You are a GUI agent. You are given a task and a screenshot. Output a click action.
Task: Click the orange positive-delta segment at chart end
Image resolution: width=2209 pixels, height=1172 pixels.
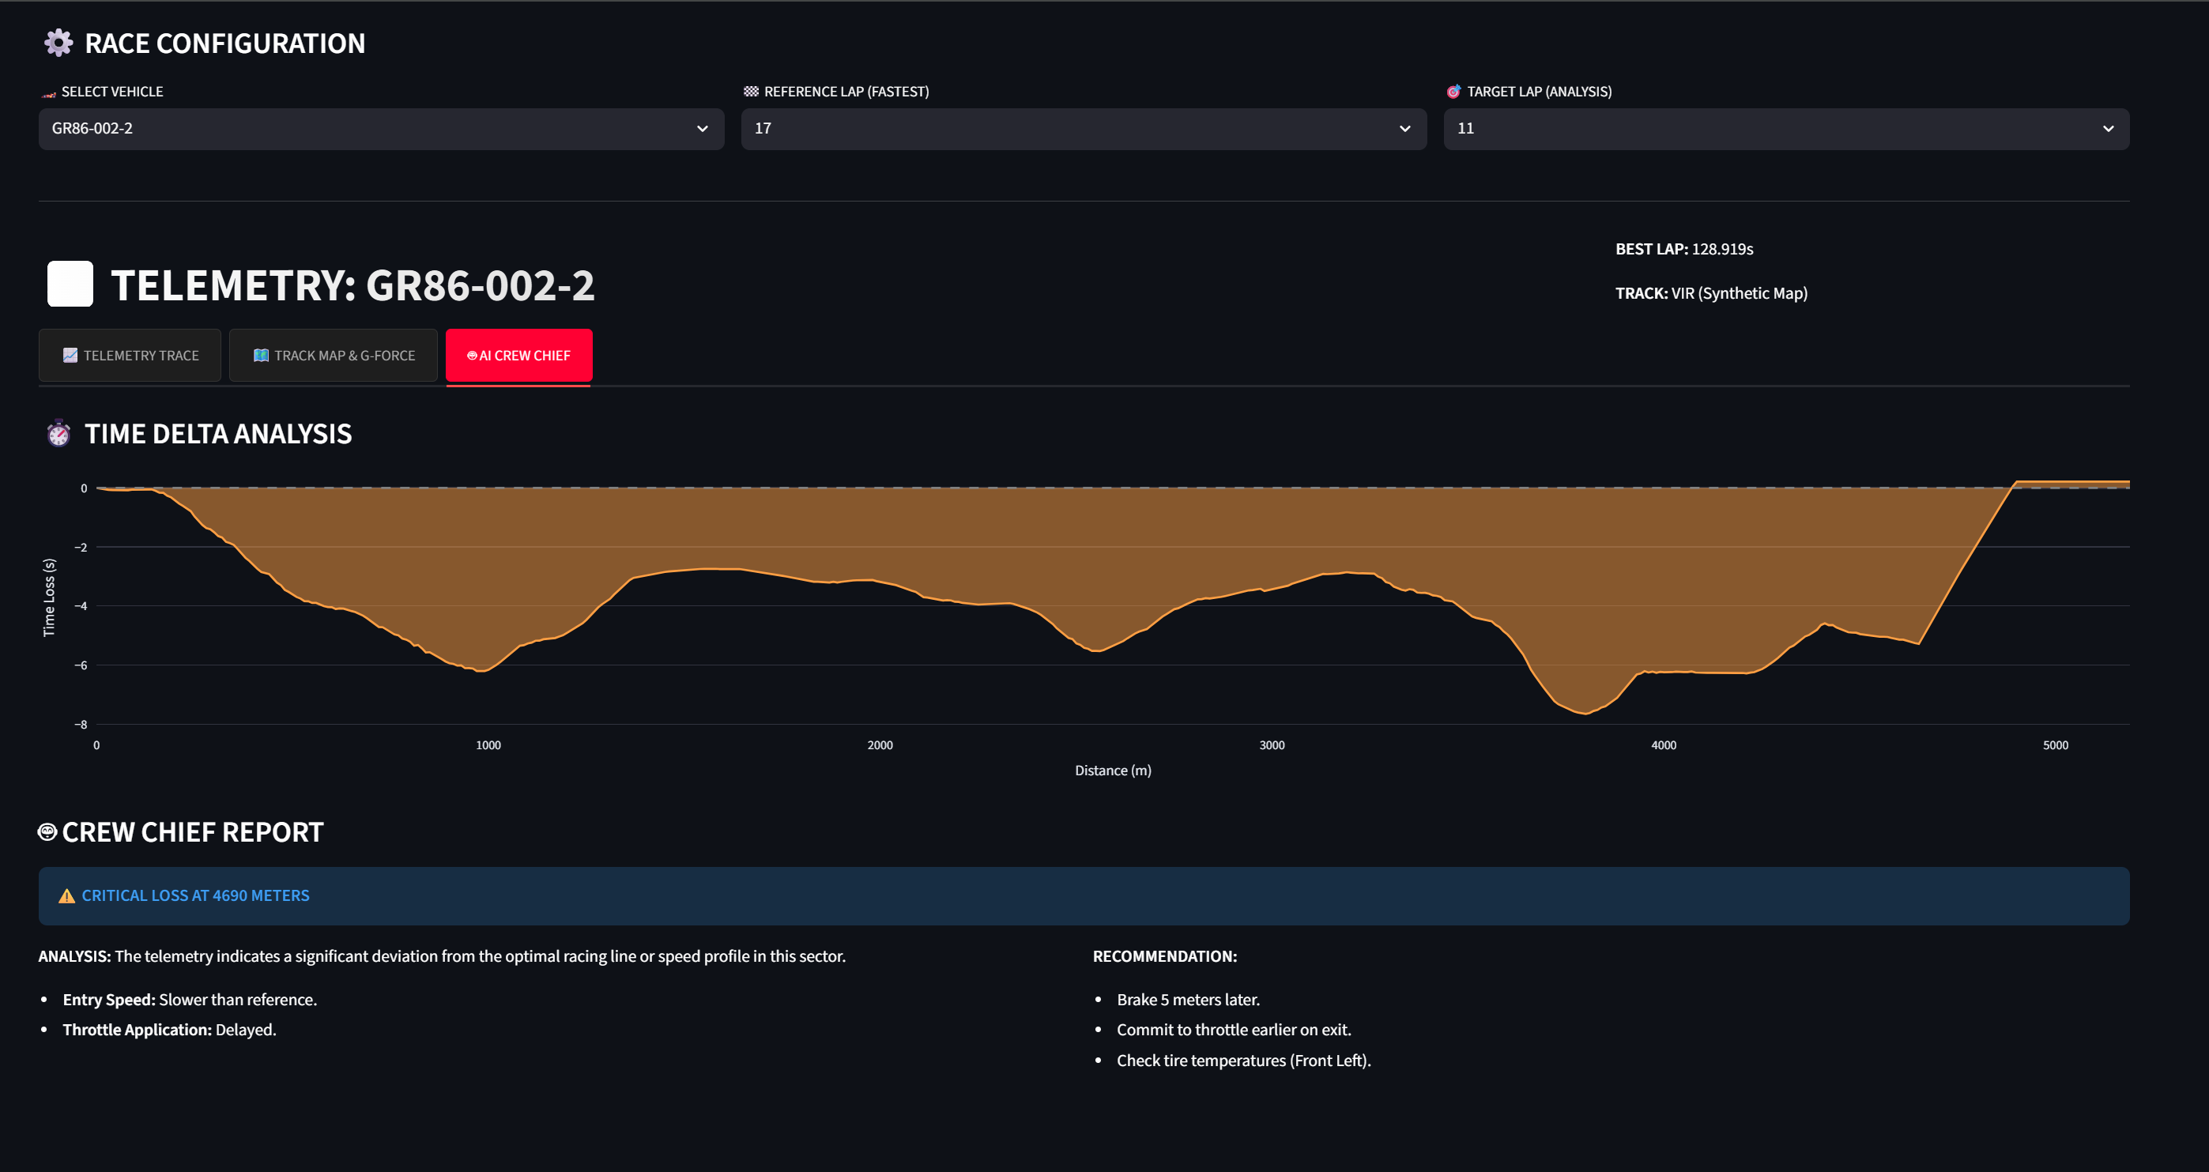click(x=2075, y=484)
